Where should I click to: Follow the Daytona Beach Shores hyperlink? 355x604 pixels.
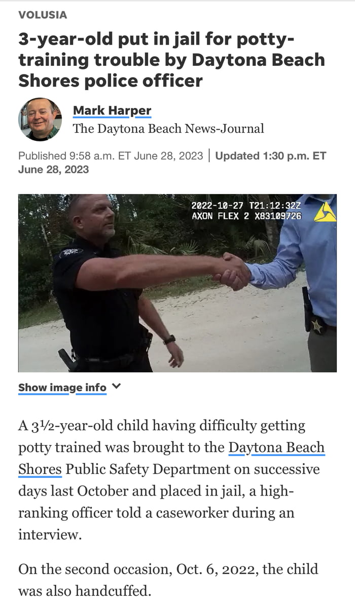pos(276,447)
